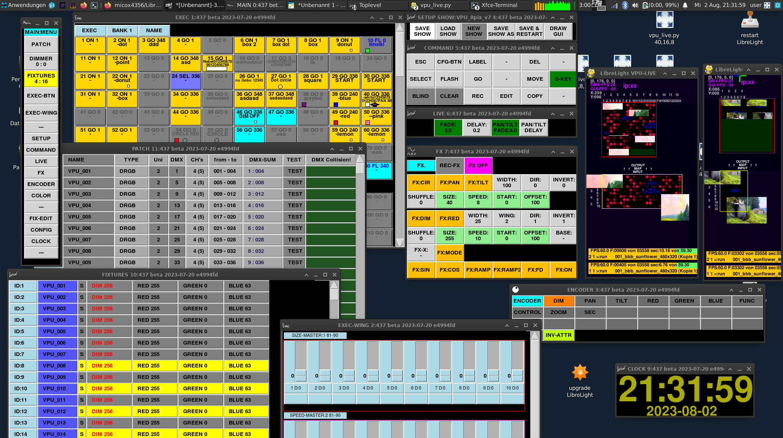Click the CLEAR button in COMMAND window
783x438 pixels.
(449, 96)
